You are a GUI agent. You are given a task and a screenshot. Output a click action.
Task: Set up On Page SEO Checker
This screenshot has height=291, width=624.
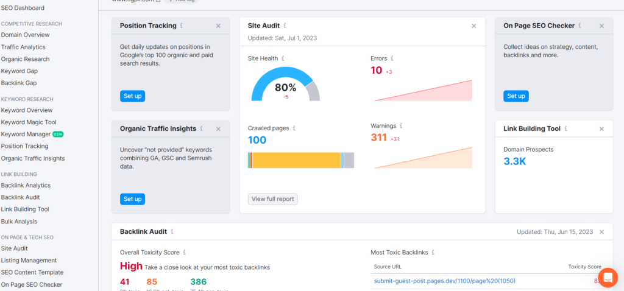[x=516, y=96]
